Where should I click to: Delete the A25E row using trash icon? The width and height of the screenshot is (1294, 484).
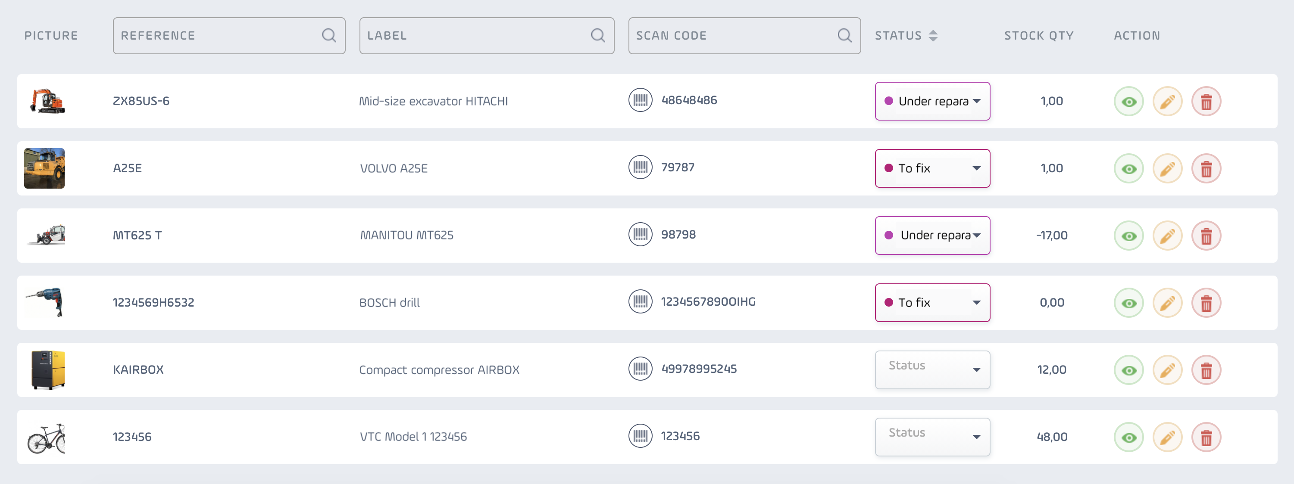point(1206,169)
